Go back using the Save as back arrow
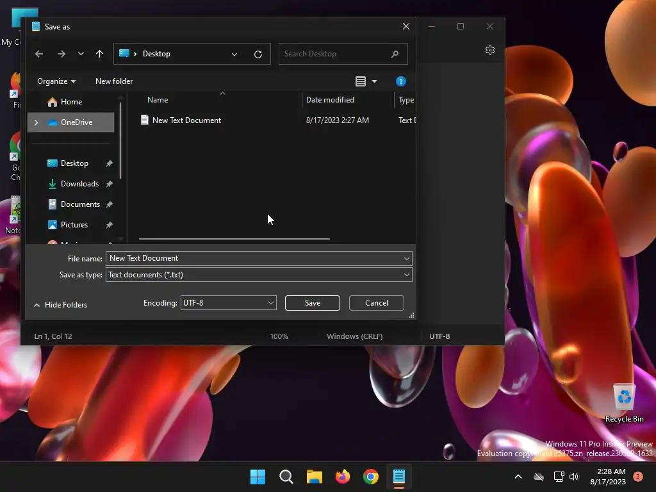The width and height of the screenshot is (656, 492). [x=39, y=54]
